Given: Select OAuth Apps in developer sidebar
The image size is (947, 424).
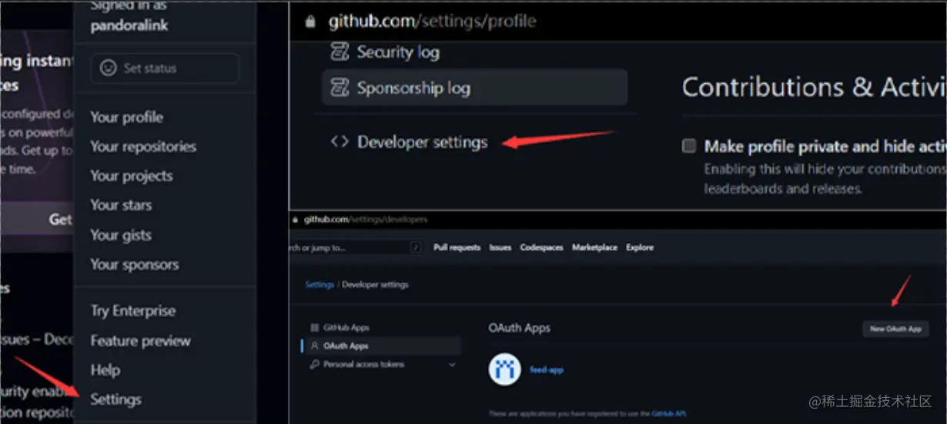Looking at the screenshot, I should (382, 346).
